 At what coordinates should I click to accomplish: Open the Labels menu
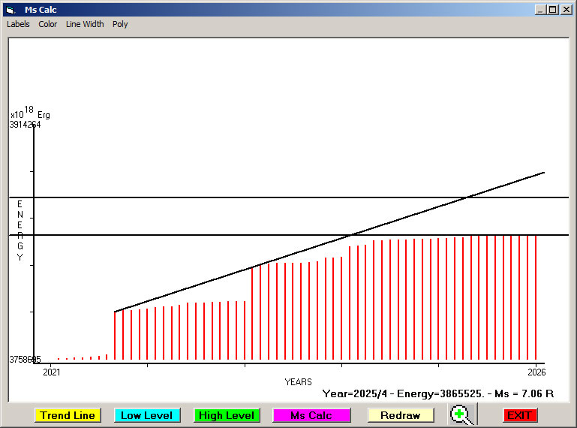click(x=18, y=24)
